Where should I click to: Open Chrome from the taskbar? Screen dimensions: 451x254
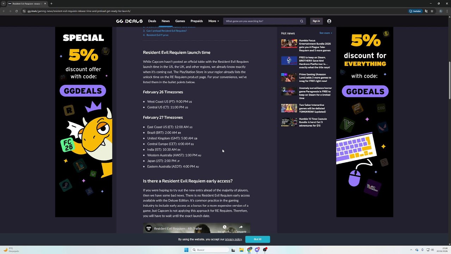249,250
